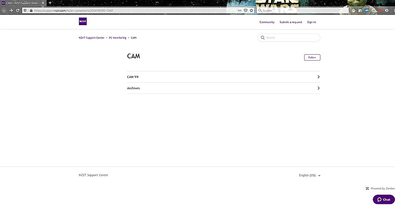Click the browser back arrow
Viewport: 395px width, 207px height.
[x=4, y=10]
